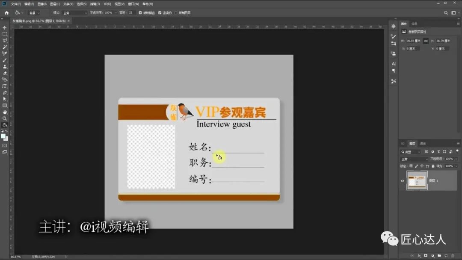Hide layer 1 with the eye icon
Screen dimensions: 462x260
(x=402, y=181)
